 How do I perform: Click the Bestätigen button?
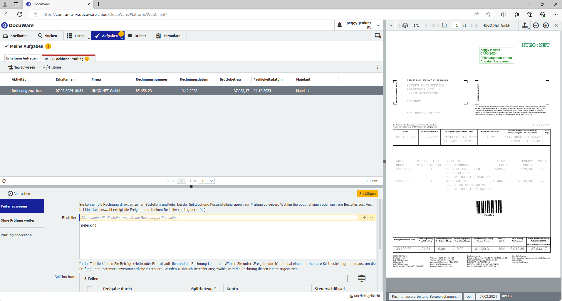(x=367, y=194)
